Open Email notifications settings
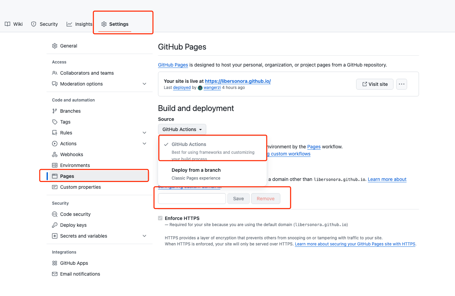 pos(99,274)
